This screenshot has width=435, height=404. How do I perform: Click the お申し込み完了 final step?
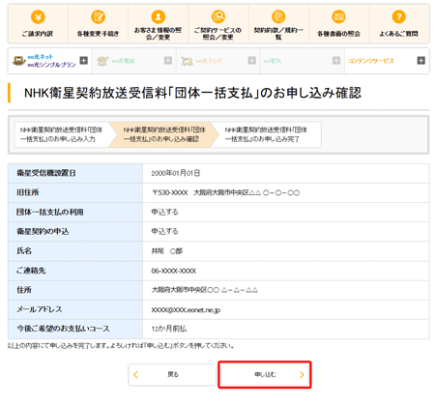point(266,134)
